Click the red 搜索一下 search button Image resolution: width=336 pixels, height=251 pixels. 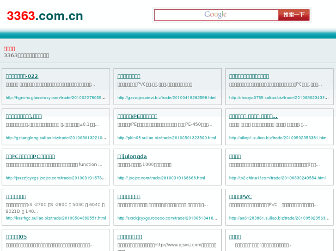coord(294,15)
